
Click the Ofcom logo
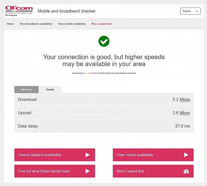pyautogui.click(x=19, y=11)
